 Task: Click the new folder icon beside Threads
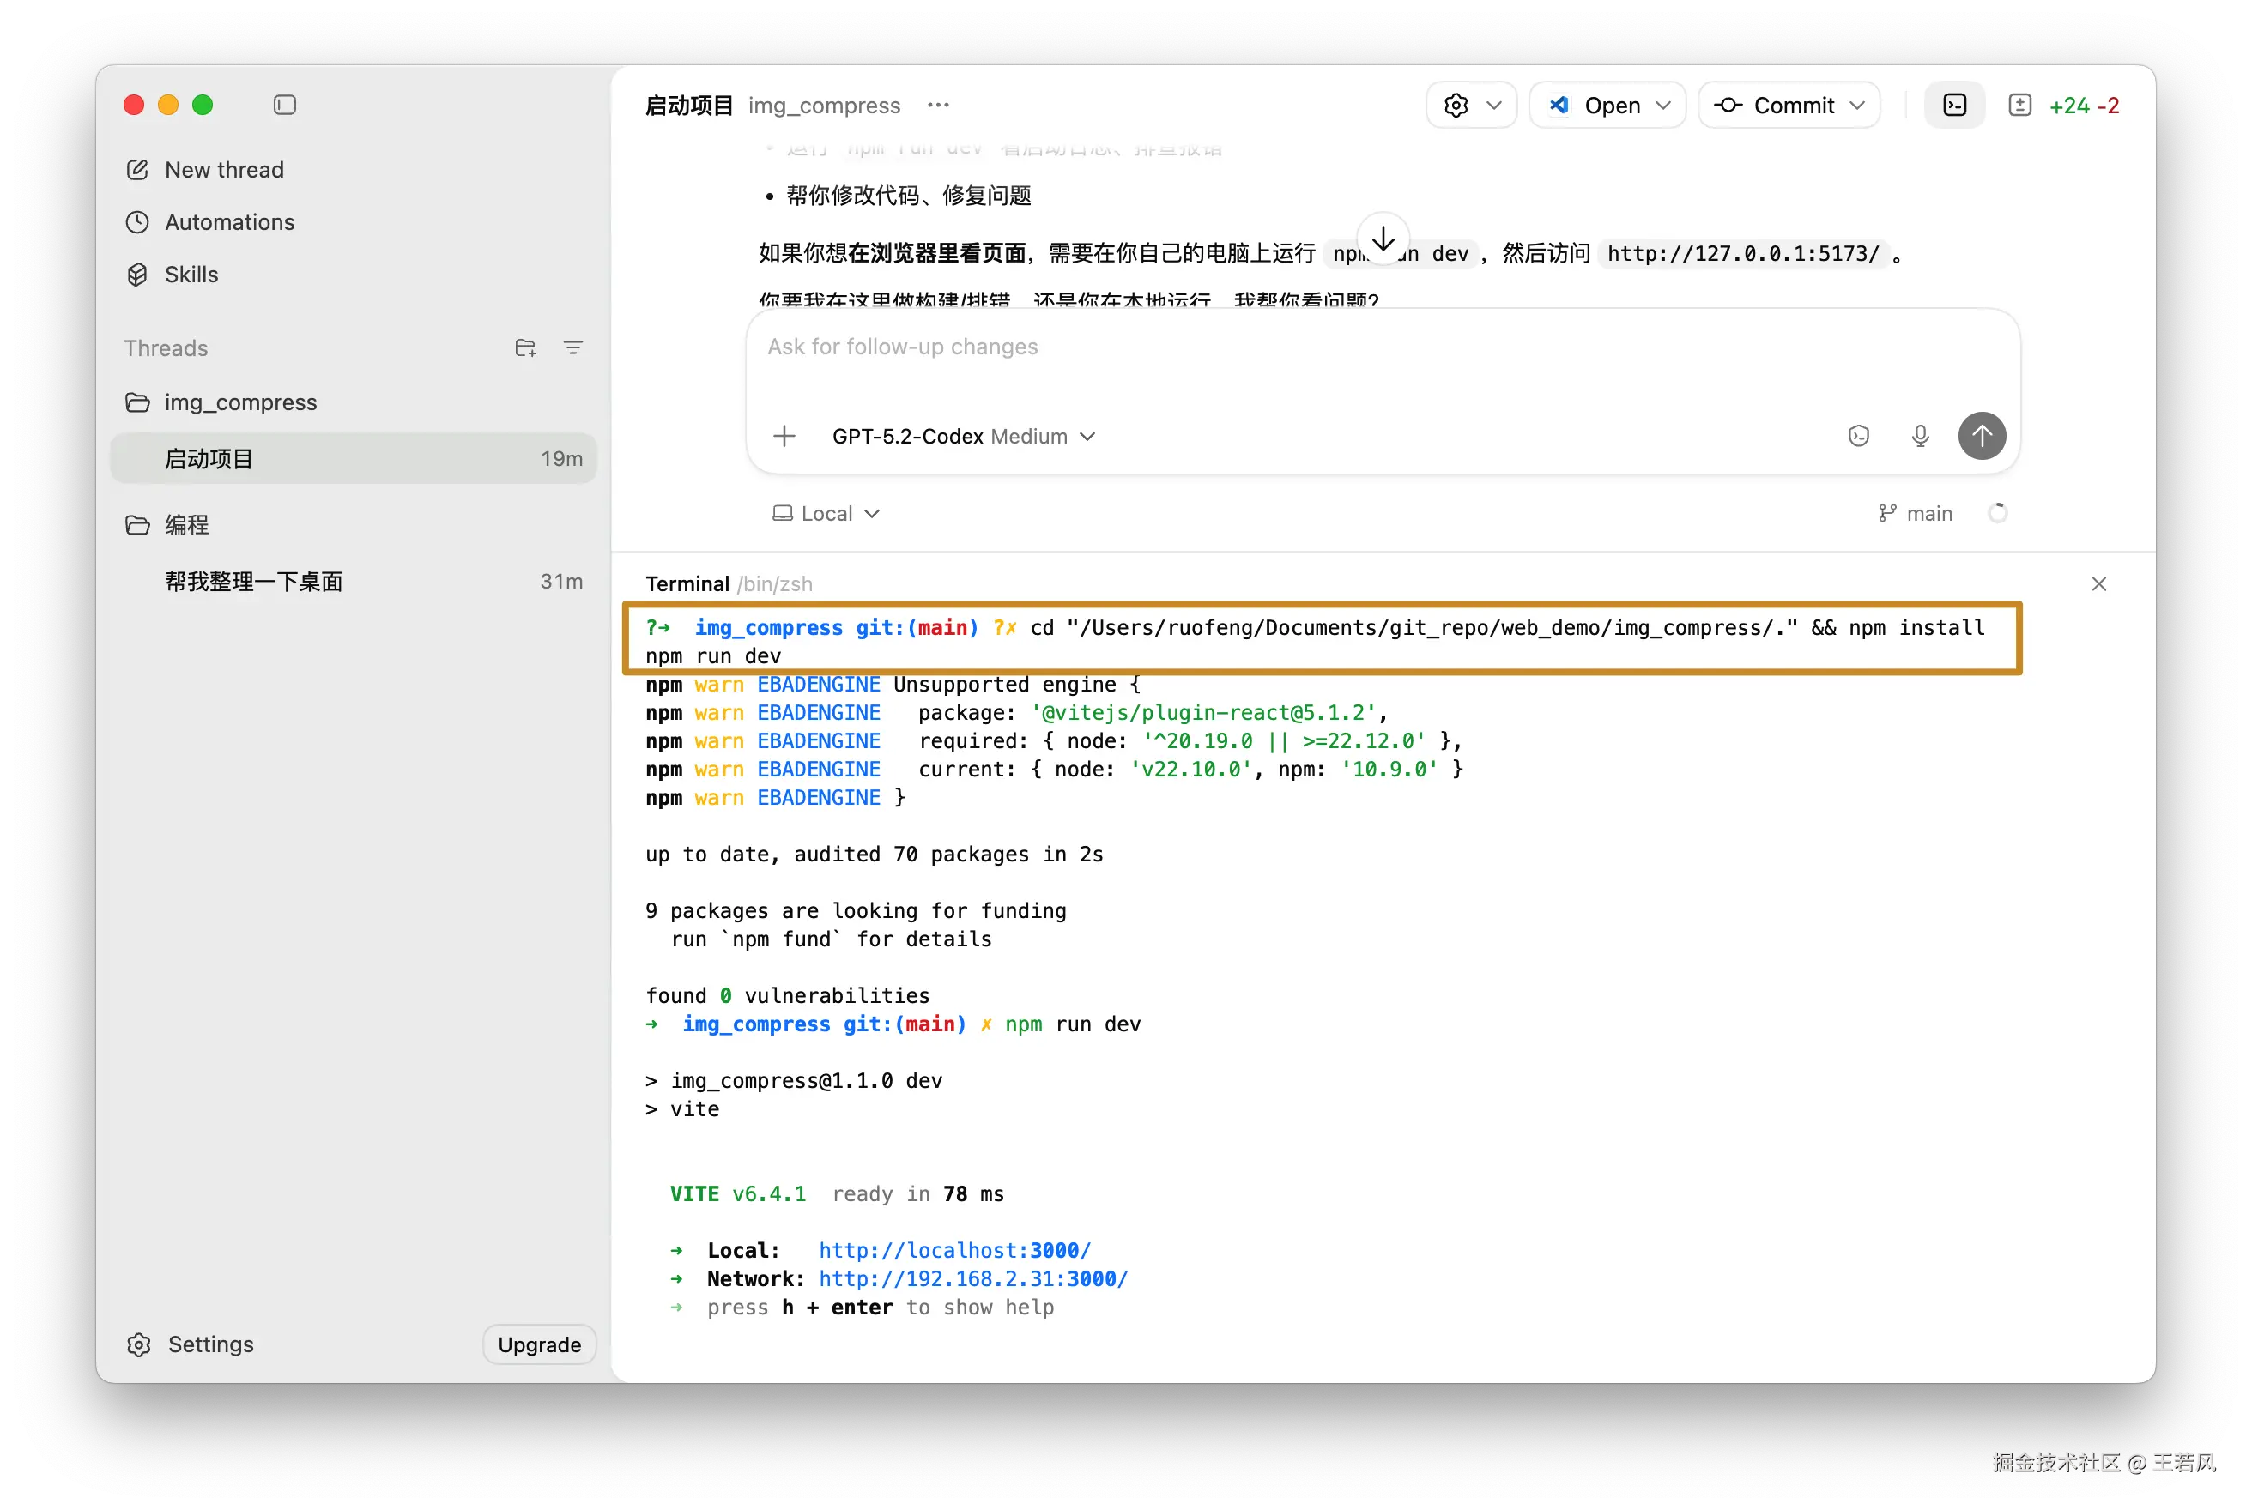(x=525, y=347)
